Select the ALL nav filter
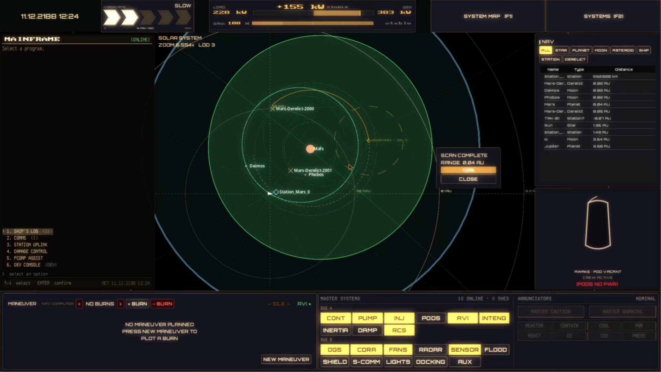Viewport: 661px width, 372px height. 546,50
